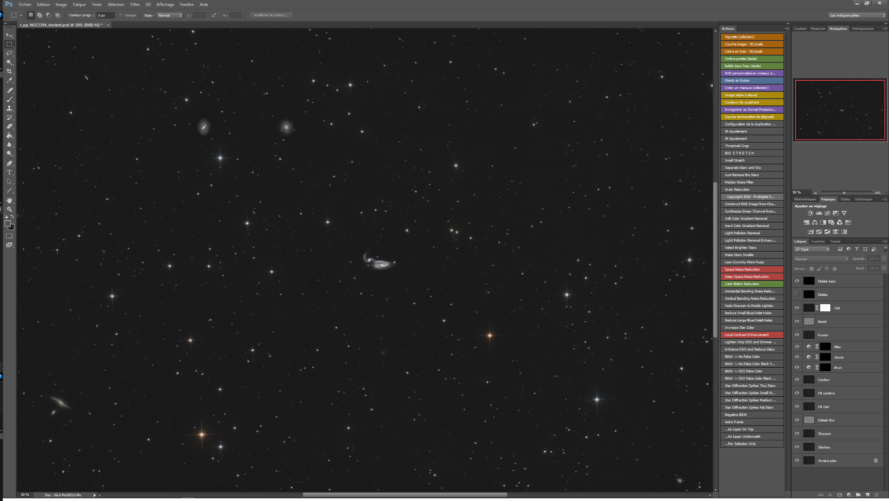Hide the Etoiles Less layer
Screen dimensions: 889x501
point(797,281)
